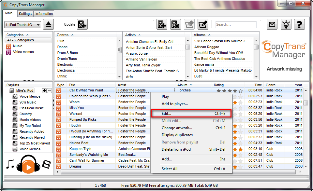Open the Top 25 Most Played playlist

point(35,143)
